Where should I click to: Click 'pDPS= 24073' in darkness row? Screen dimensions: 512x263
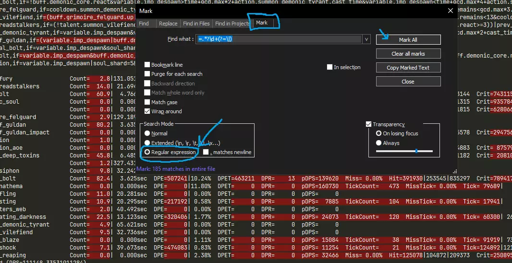point(321,217)
